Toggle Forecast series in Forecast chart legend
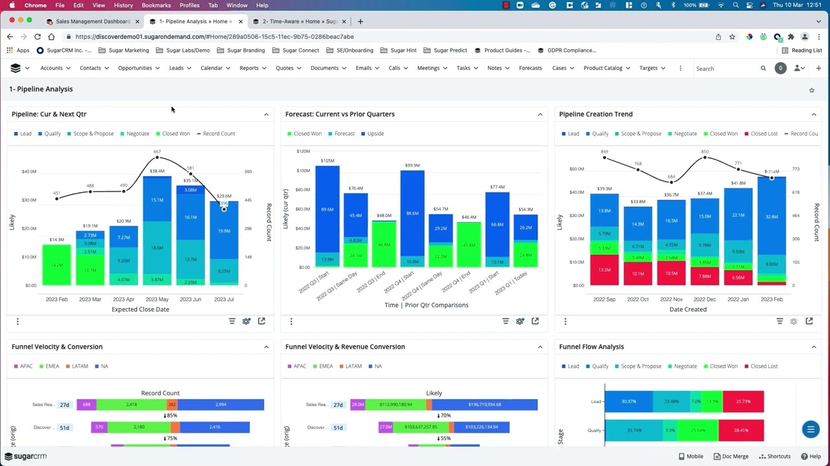The width and height of the screenshot is (830, 466). coord(341,133)
